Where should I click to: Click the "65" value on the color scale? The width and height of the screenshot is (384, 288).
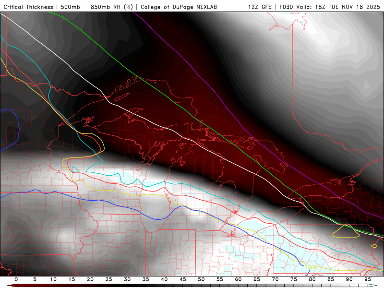tap(257, 279)
